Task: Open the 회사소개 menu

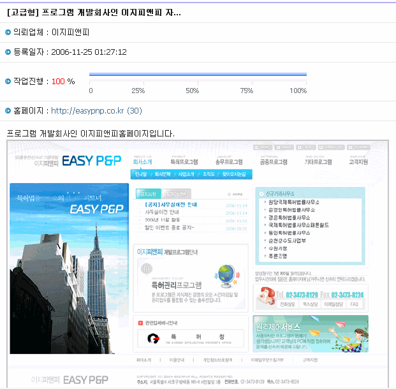Action: 142,162
